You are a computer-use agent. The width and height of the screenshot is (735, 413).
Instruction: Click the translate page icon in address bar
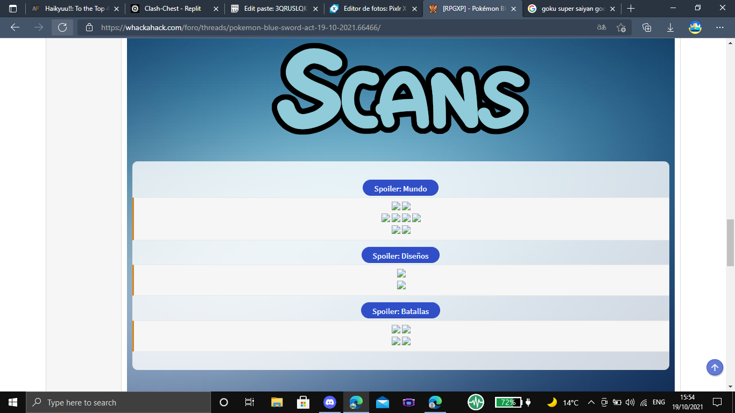pos(602,27)
